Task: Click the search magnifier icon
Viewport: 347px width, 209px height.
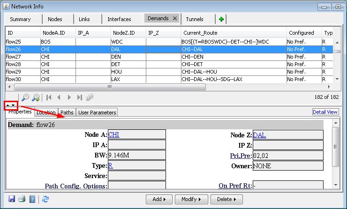Action: (25, 97)
